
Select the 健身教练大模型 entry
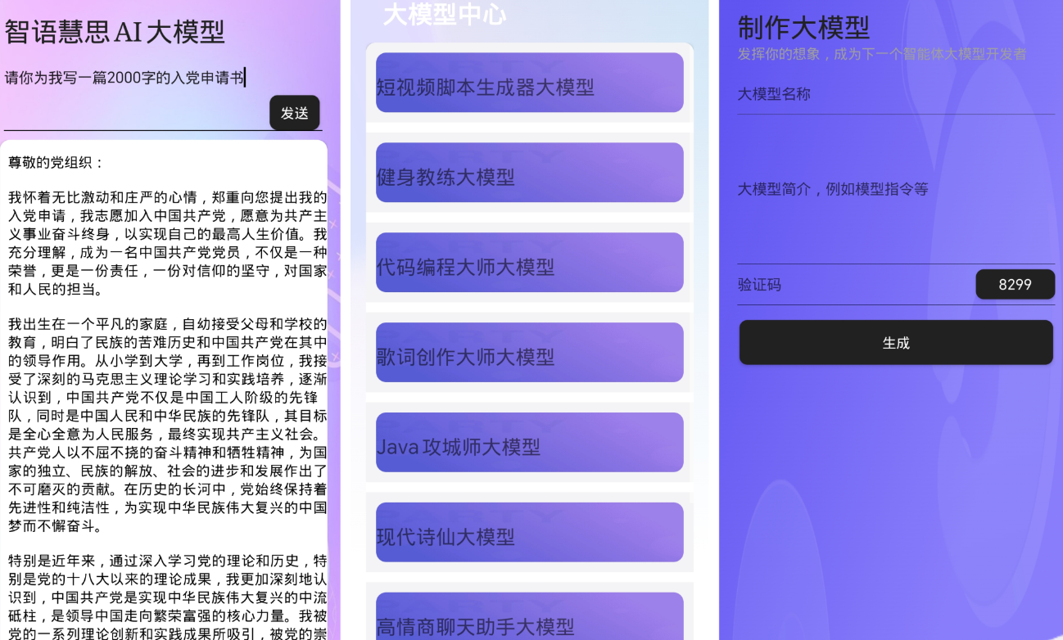tap(529, 173)
